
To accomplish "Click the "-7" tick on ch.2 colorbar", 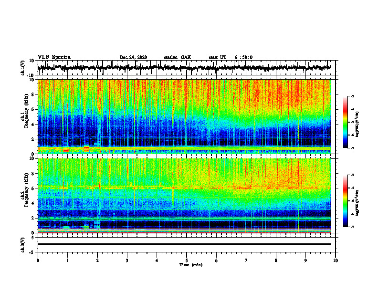I will pyautogui.click(x=352, y=227).
